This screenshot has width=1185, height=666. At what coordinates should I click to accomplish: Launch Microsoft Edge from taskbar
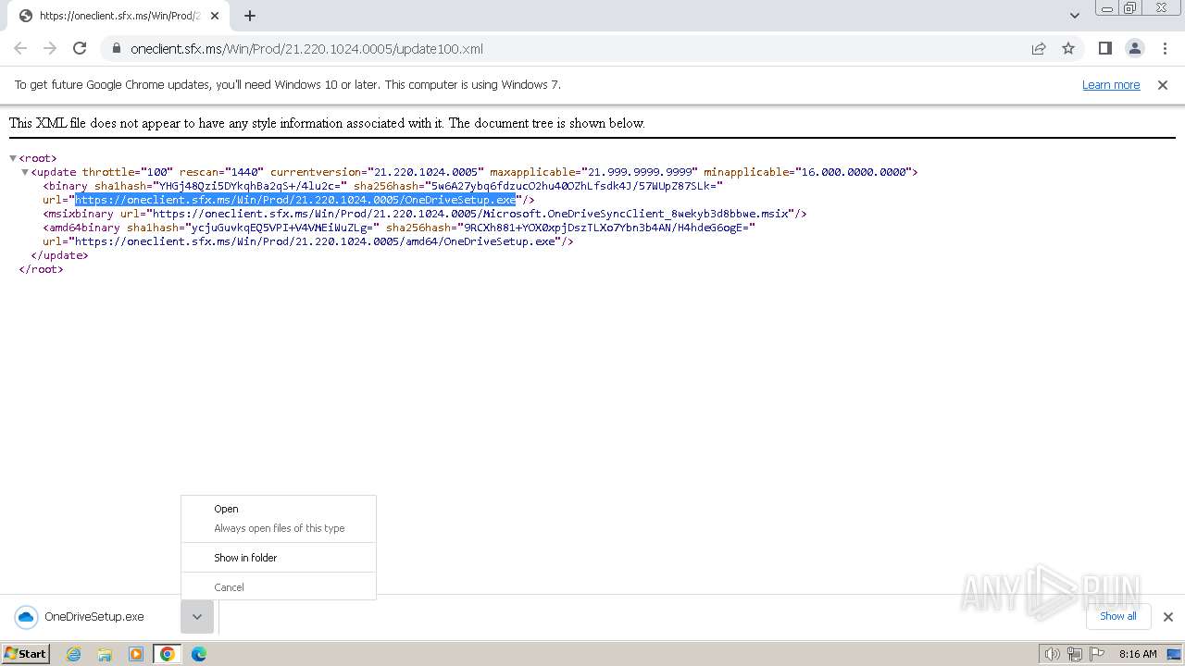(199, 654)
